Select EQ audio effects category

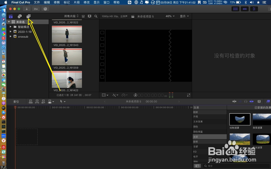click(x=210, y=152)
